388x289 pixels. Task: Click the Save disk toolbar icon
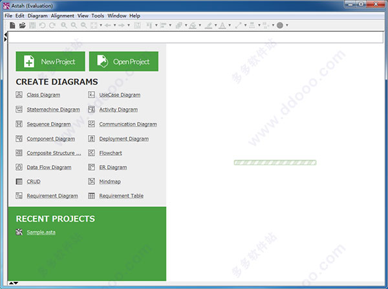[32, 25]
